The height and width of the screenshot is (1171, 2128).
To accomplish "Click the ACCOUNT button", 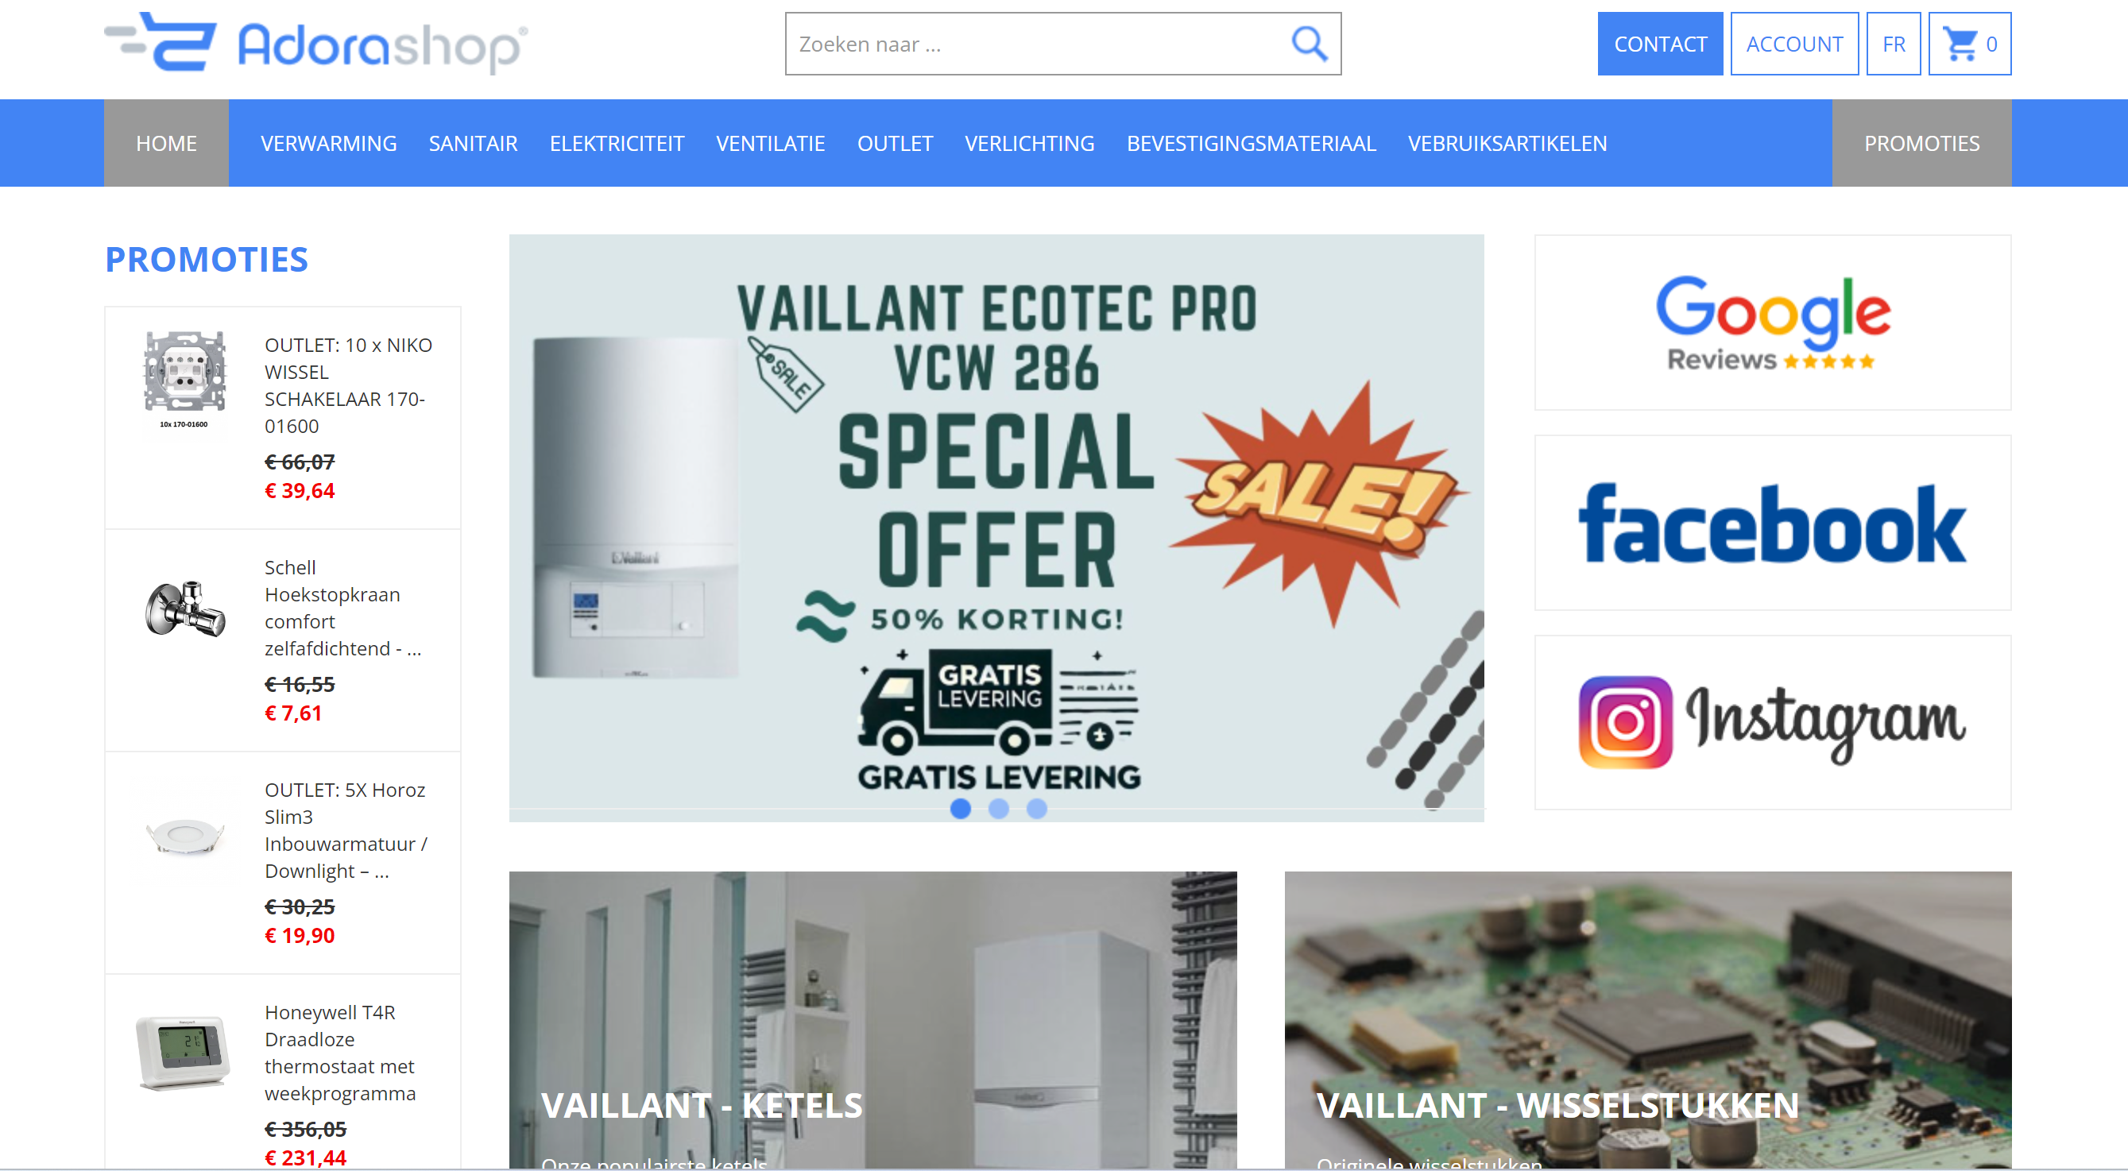I will pos(1794,44).
